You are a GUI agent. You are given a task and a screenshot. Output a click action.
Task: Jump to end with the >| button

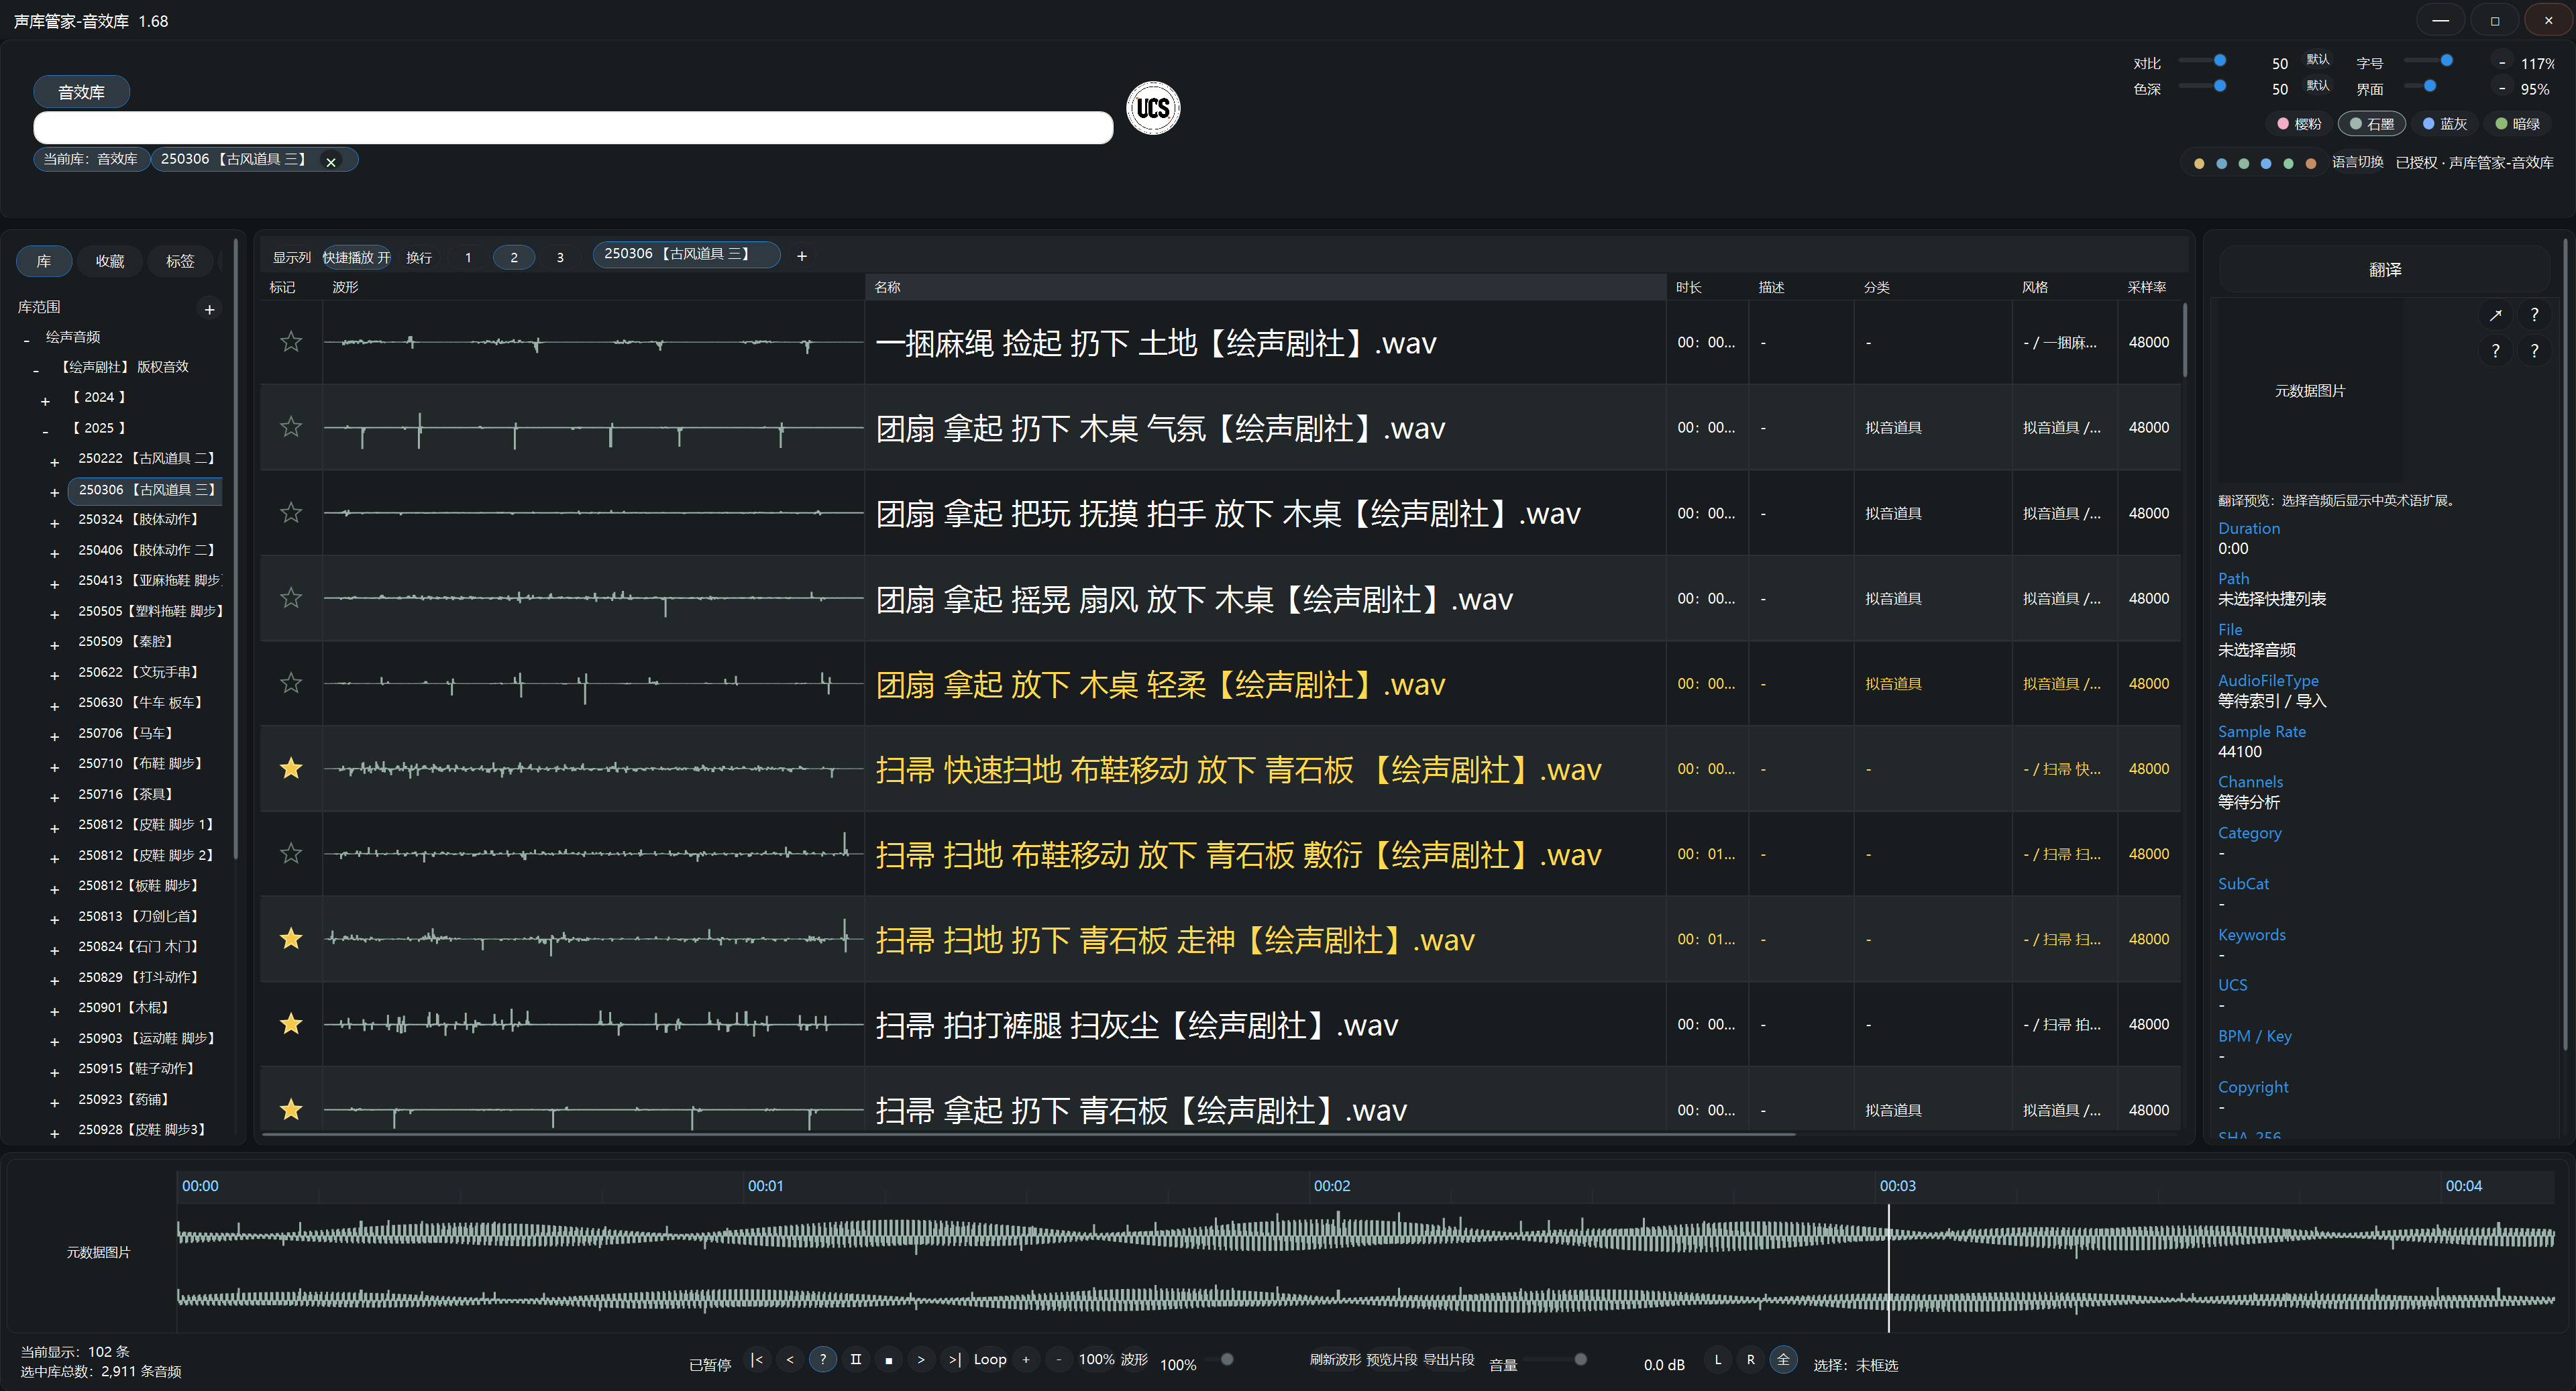tap(954, 1360)
